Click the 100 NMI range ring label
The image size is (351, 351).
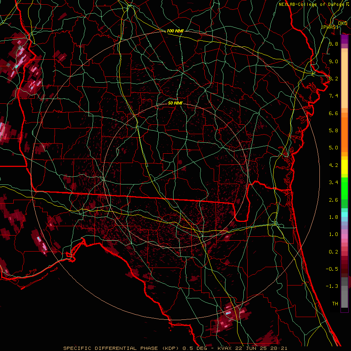tap(175, 31)
